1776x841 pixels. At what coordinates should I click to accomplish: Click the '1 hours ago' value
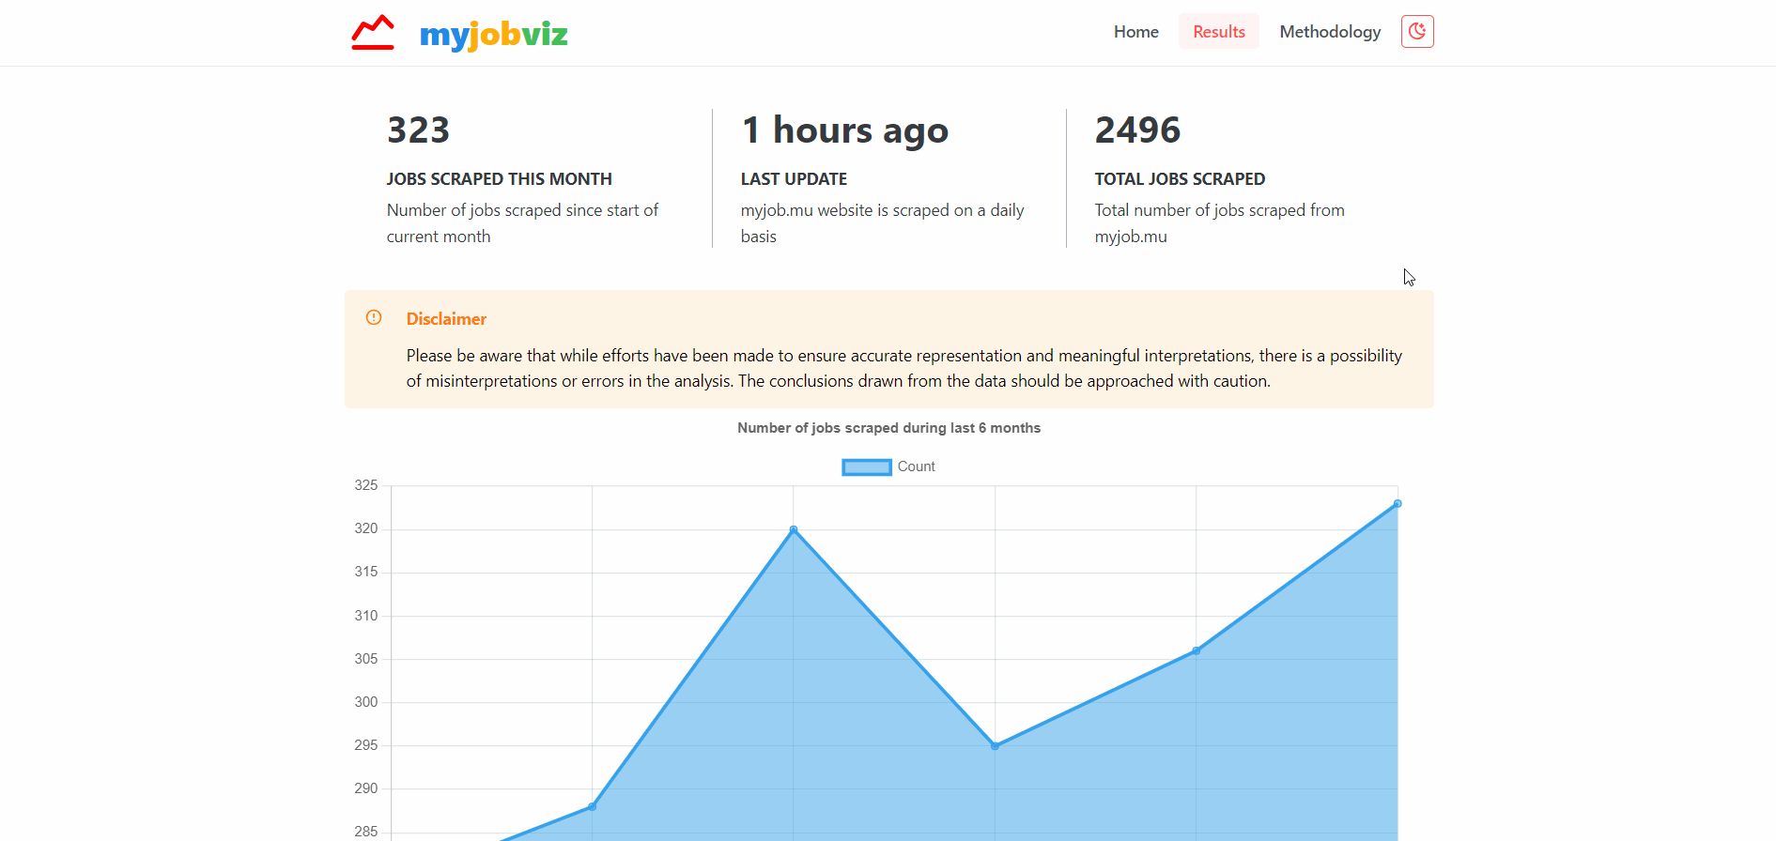(844, 130)
